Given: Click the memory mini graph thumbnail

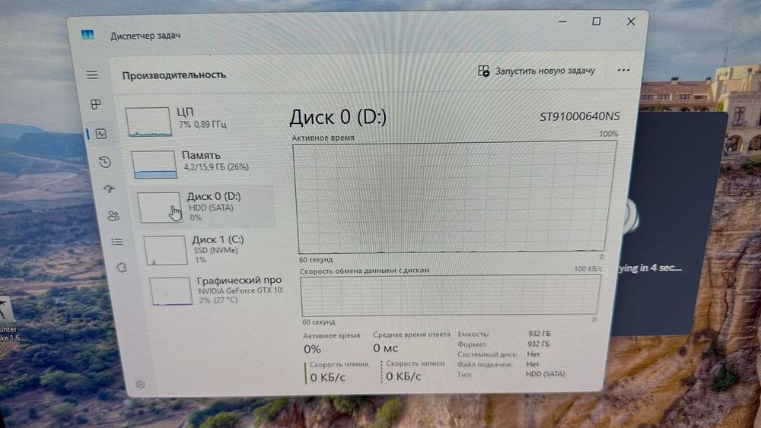Looking at the screenshot, I should (x=154, y=164).
